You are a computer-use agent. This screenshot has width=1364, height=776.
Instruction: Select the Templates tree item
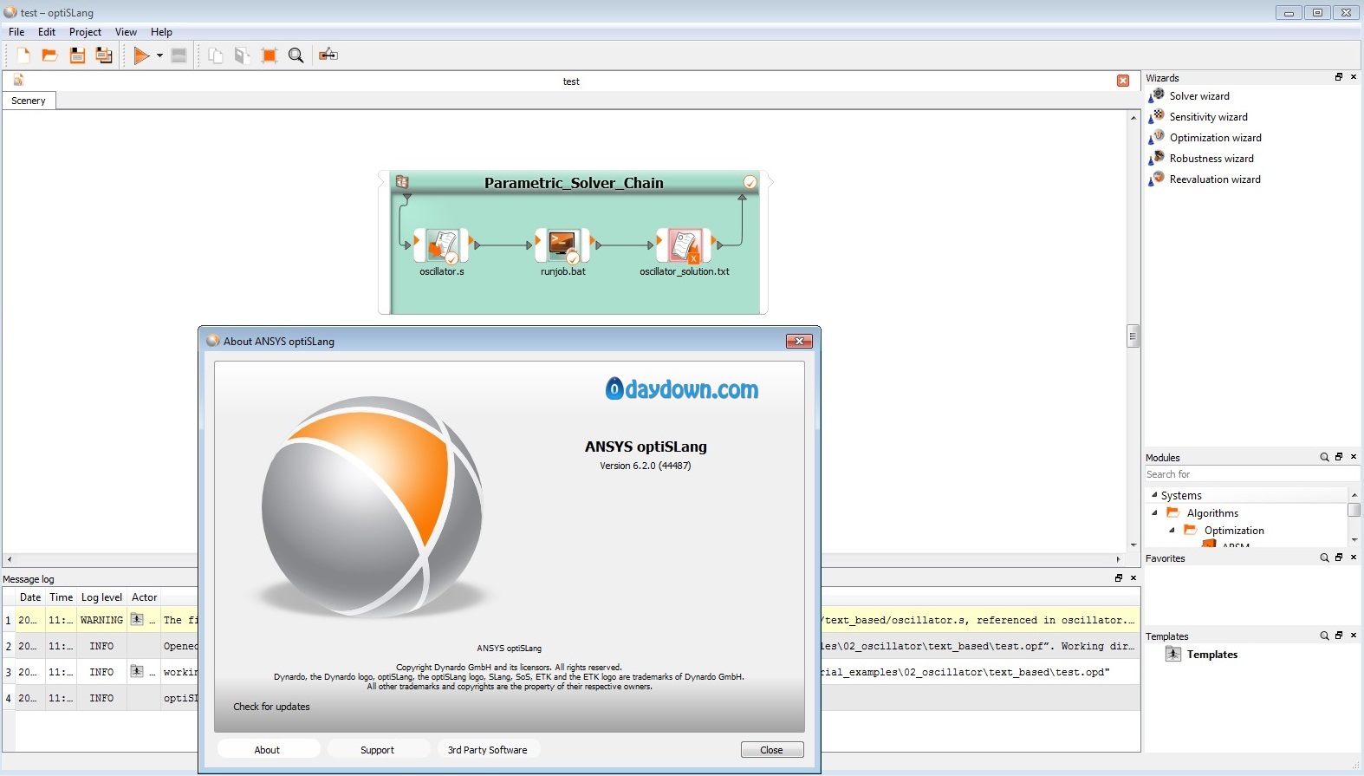click(1211, 655)
